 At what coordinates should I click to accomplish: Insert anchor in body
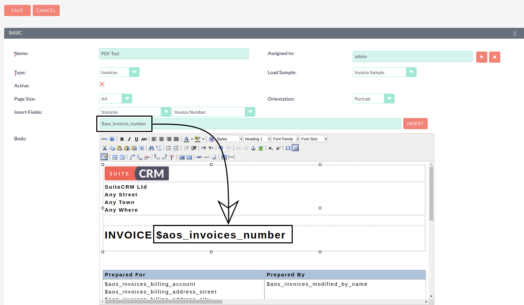click(x=253, y=148)
